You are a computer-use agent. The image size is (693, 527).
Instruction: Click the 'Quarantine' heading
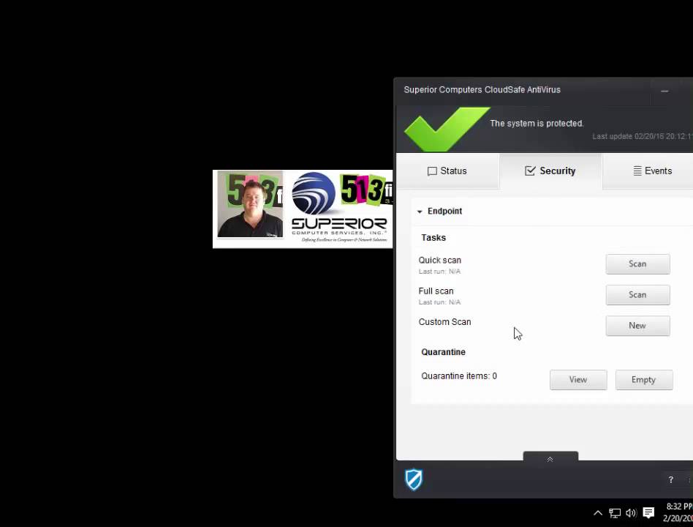(x=443, y=352)
